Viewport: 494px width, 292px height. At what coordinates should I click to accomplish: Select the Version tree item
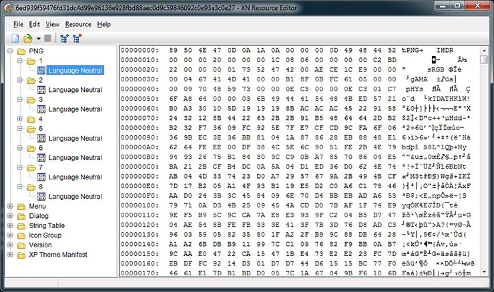pos(41,245)
